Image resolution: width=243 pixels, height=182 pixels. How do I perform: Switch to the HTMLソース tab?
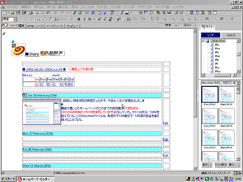pyautogui.click(x=35, y=26)
